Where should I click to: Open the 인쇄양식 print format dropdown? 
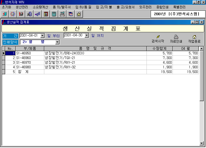click(x=57, y=42)
